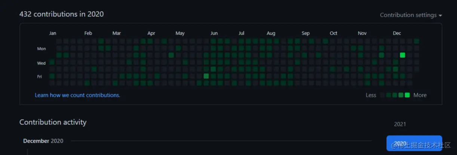Click the 'December 2020' timeline label
The image size is (457, 155).
43,141
